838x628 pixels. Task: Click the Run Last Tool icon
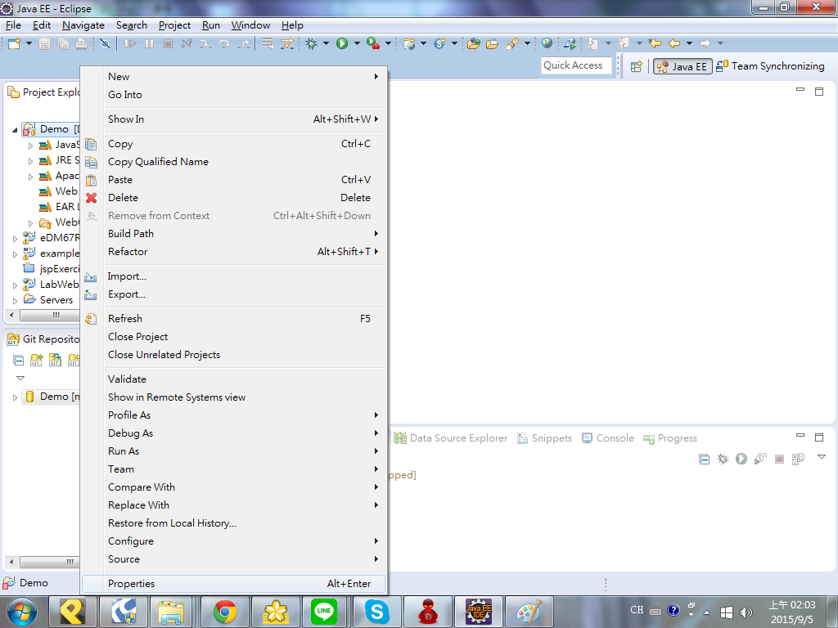pyautogui.click(x=373, y=43)
